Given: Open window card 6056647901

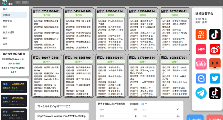Looking at the screenshot, I should (175, 76).
